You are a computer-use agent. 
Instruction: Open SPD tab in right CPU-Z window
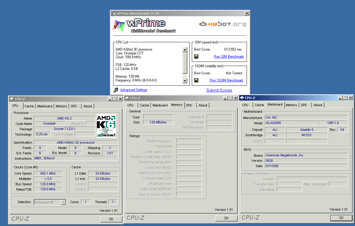304,105
